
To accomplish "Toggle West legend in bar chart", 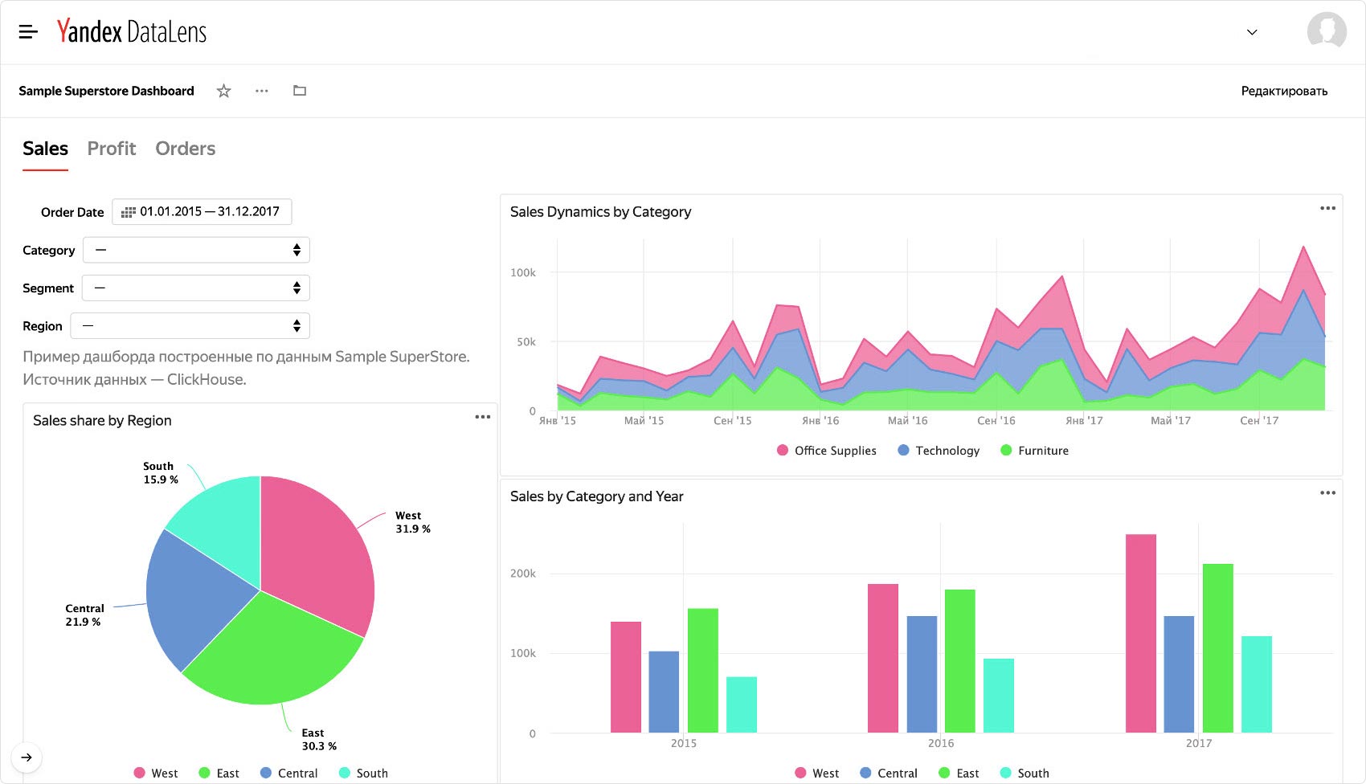I will click(816, 773).
